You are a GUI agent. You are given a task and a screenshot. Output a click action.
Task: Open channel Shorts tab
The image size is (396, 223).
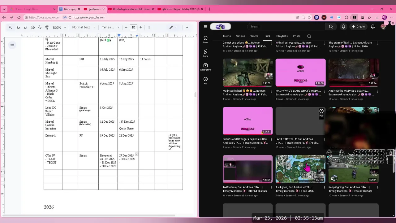tap(254, 36)
